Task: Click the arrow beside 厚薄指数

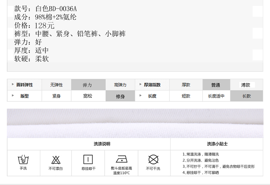Action: click(141, 84)
